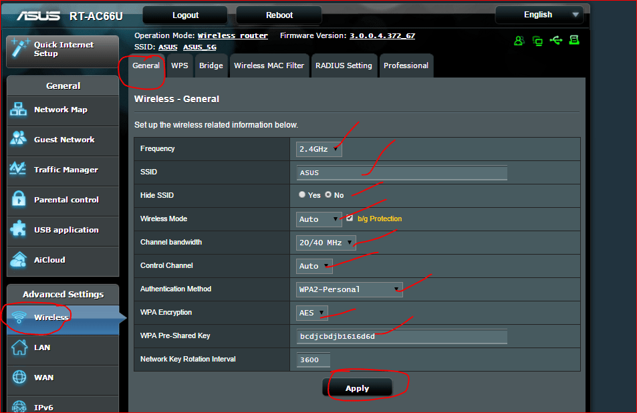This screenshot has height=413, width=637.
Task: Switch to the General tab
Action: point(146,65)
